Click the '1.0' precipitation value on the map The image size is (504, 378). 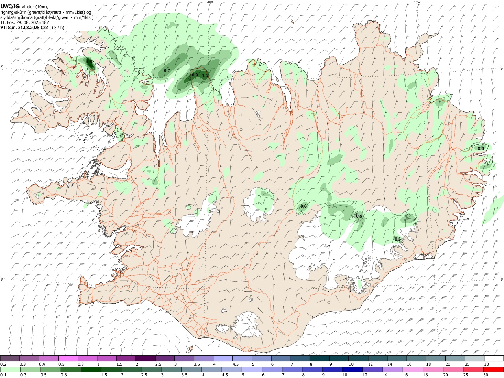(x=205, y=76)
